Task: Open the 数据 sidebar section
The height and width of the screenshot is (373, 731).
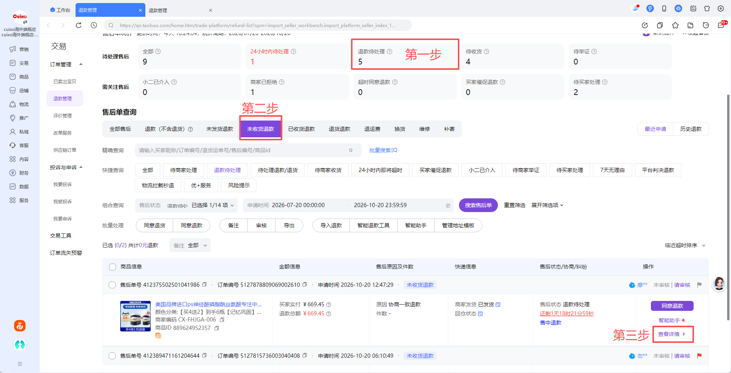Action: point(19,186)
